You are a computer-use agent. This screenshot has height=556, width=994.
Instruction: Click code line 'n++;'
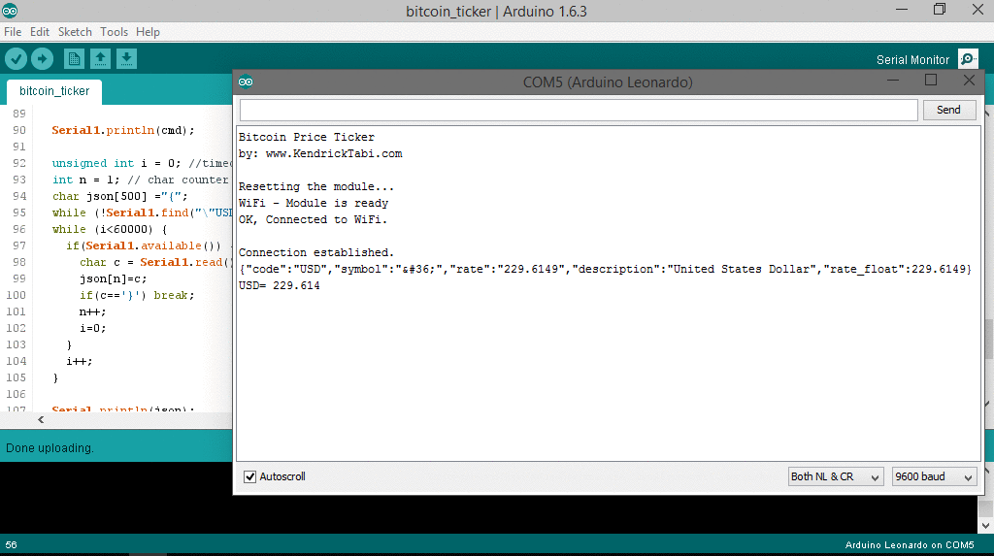pyautogui.click(x=92, y=311)
